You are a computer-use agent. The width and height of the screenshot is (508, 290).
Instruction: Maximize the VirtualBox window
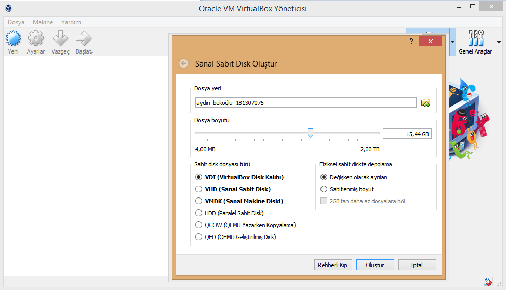473,6
